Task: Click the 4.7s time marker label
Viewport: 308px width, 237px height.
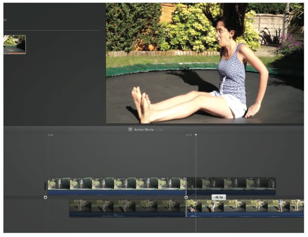Action: point(189,135)
